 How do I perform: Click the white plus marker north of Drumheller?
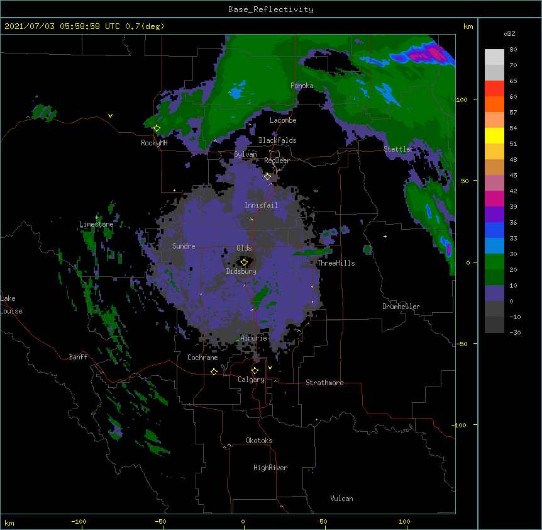pos(385,236)
